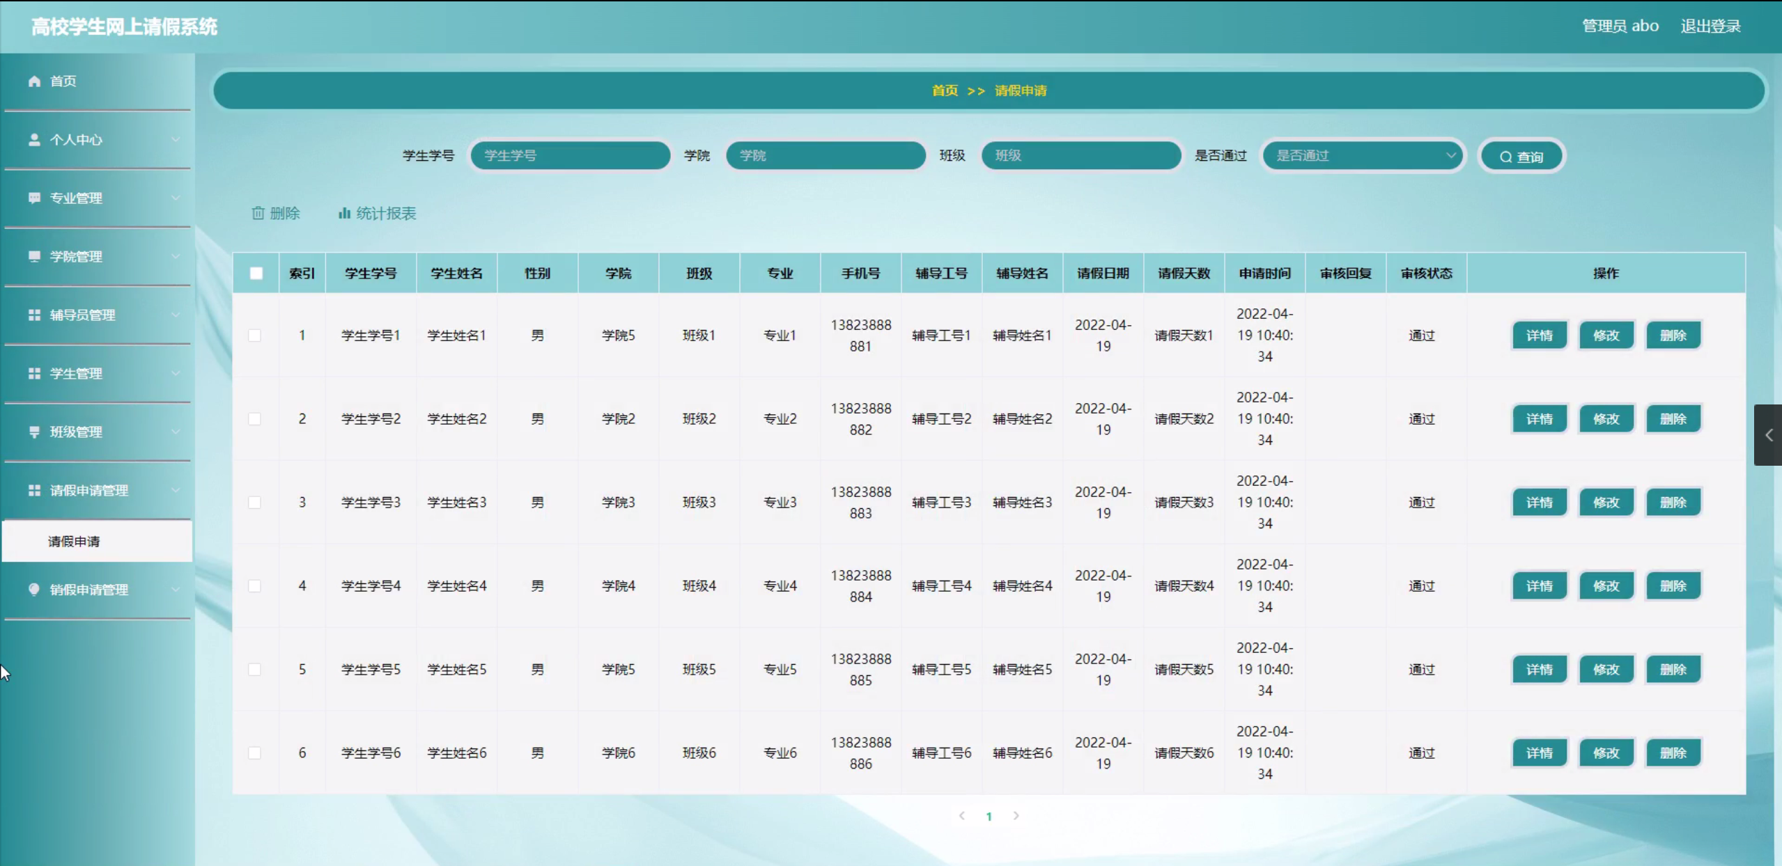Click the 学生学号 search input field
This screenshot has width=1782, height=866.
[570, 156]
